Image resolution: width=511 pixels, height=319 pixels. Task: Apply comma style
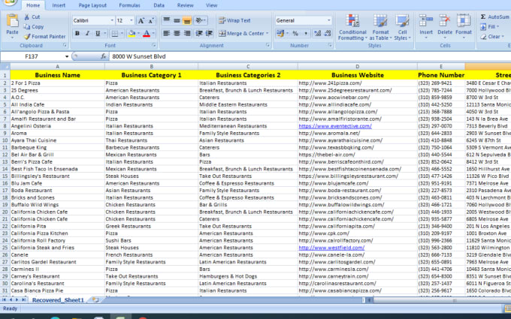305,33
